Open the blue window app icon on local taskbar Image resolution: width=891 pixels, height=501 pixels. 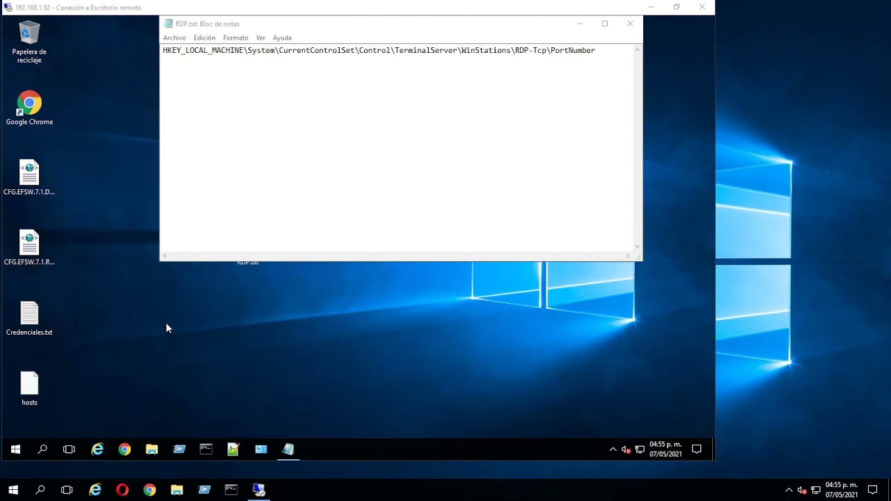204,490
